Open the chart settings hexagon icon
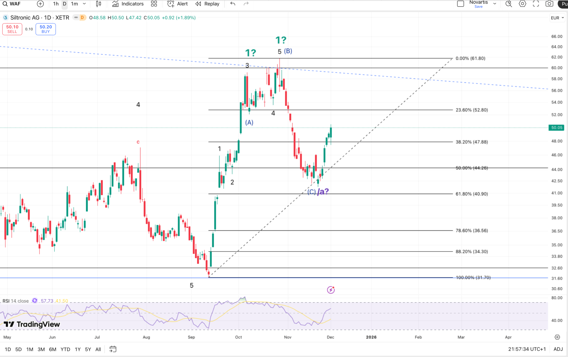The image size is (568, 357). [522, 4]
